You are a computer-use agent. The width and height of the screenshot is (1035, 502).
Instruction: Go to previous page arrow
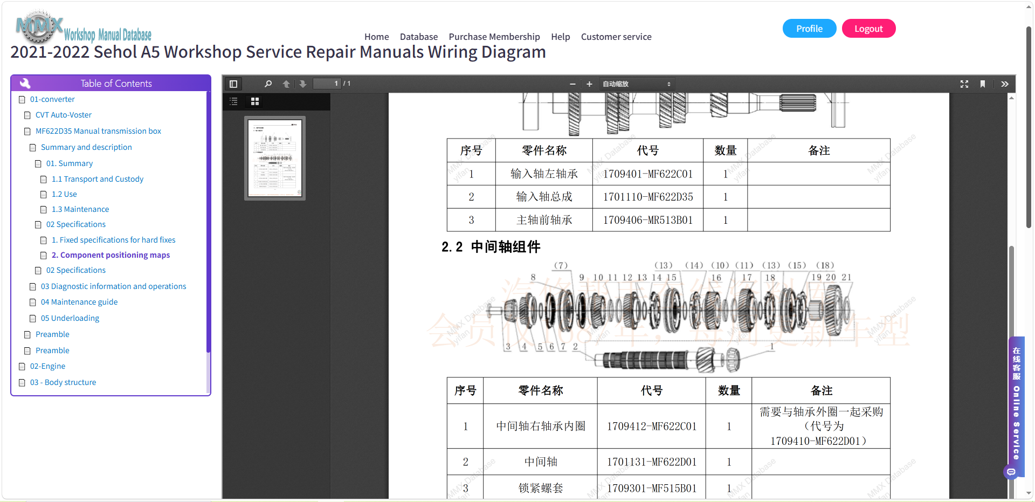point(286,84)
